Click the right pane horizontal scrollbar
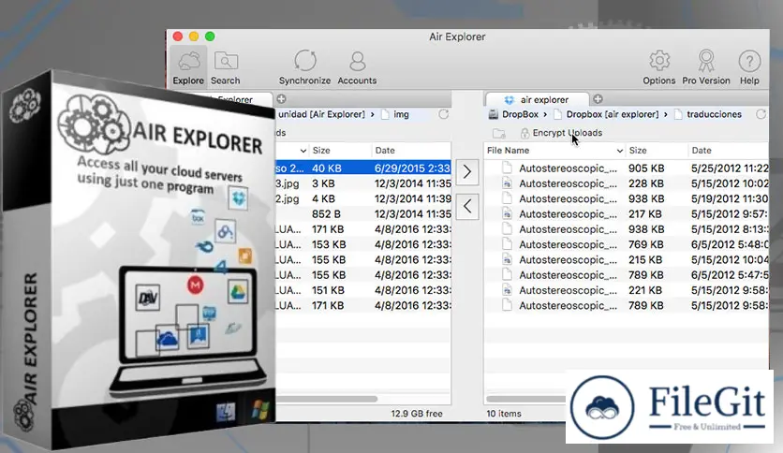The height and width of the screenshot is (453, 783). [526, 399]
